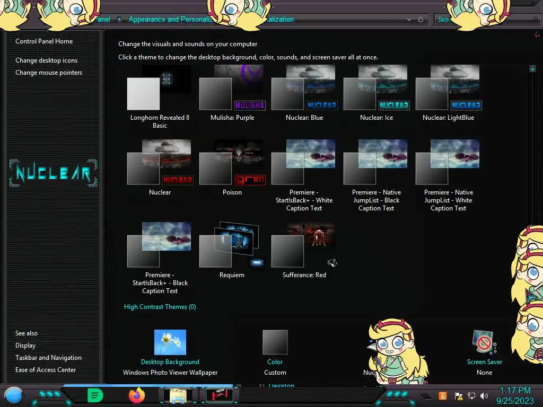This screenshot has height=407, width=543.
Task: Open the Start orb button
Action: point(14,395)
